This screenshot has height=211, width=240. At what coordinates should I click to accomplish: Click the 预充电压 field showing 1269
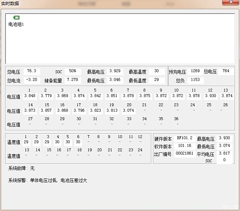pyautogui.click(x=195, y=71)
